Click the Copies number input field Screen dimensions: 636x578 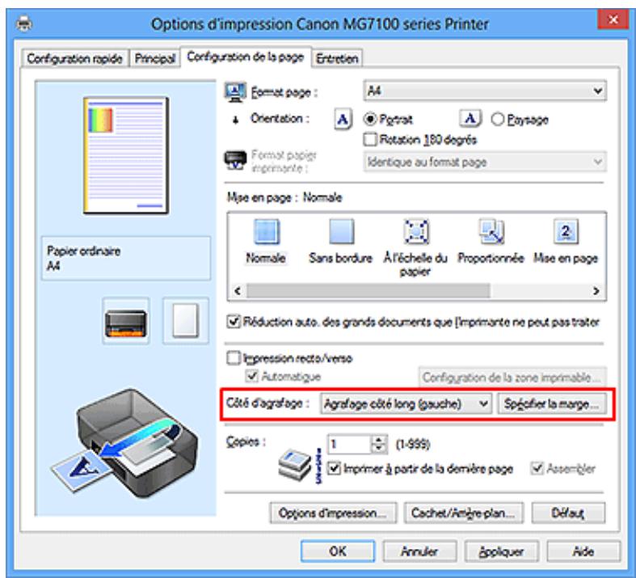[349, 444]
